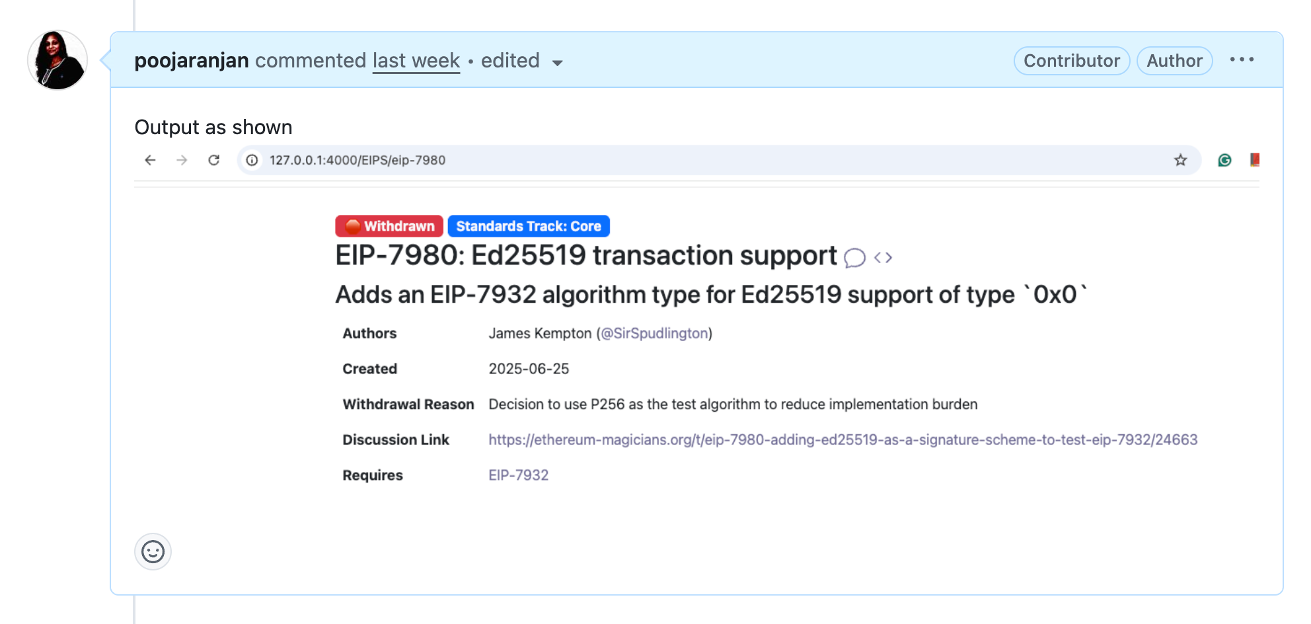The width and height of the screenshot is (1311, 624).
Task: Click the red Withdrawn status badge
Action: (x=389, y=226)
